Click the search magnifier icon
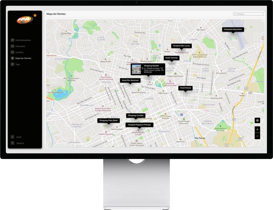273x210 pixels. click(235, 14)
